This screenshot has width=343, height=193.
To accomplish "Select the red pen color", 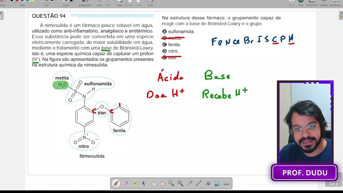I will [17, 1].
